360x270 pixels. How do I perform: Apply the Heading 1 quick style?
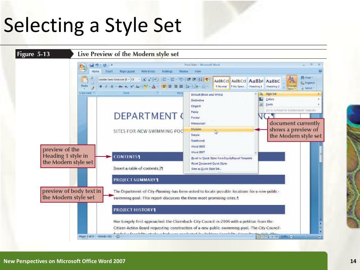[256, 83]
